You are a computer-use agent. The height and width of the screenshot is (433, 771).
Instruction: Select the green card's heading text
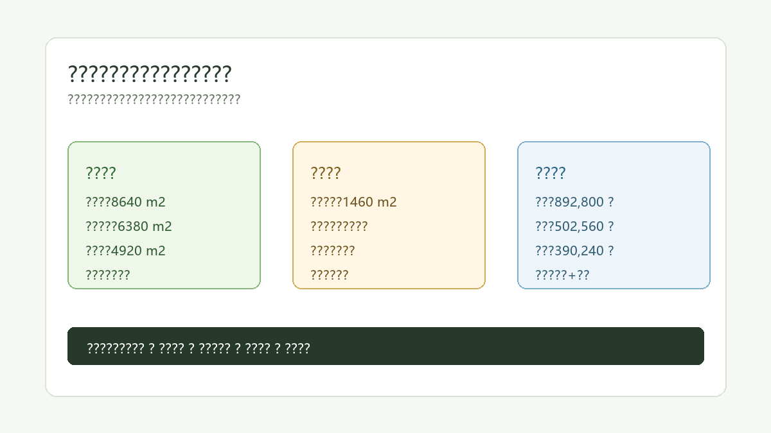pos(101,173)
